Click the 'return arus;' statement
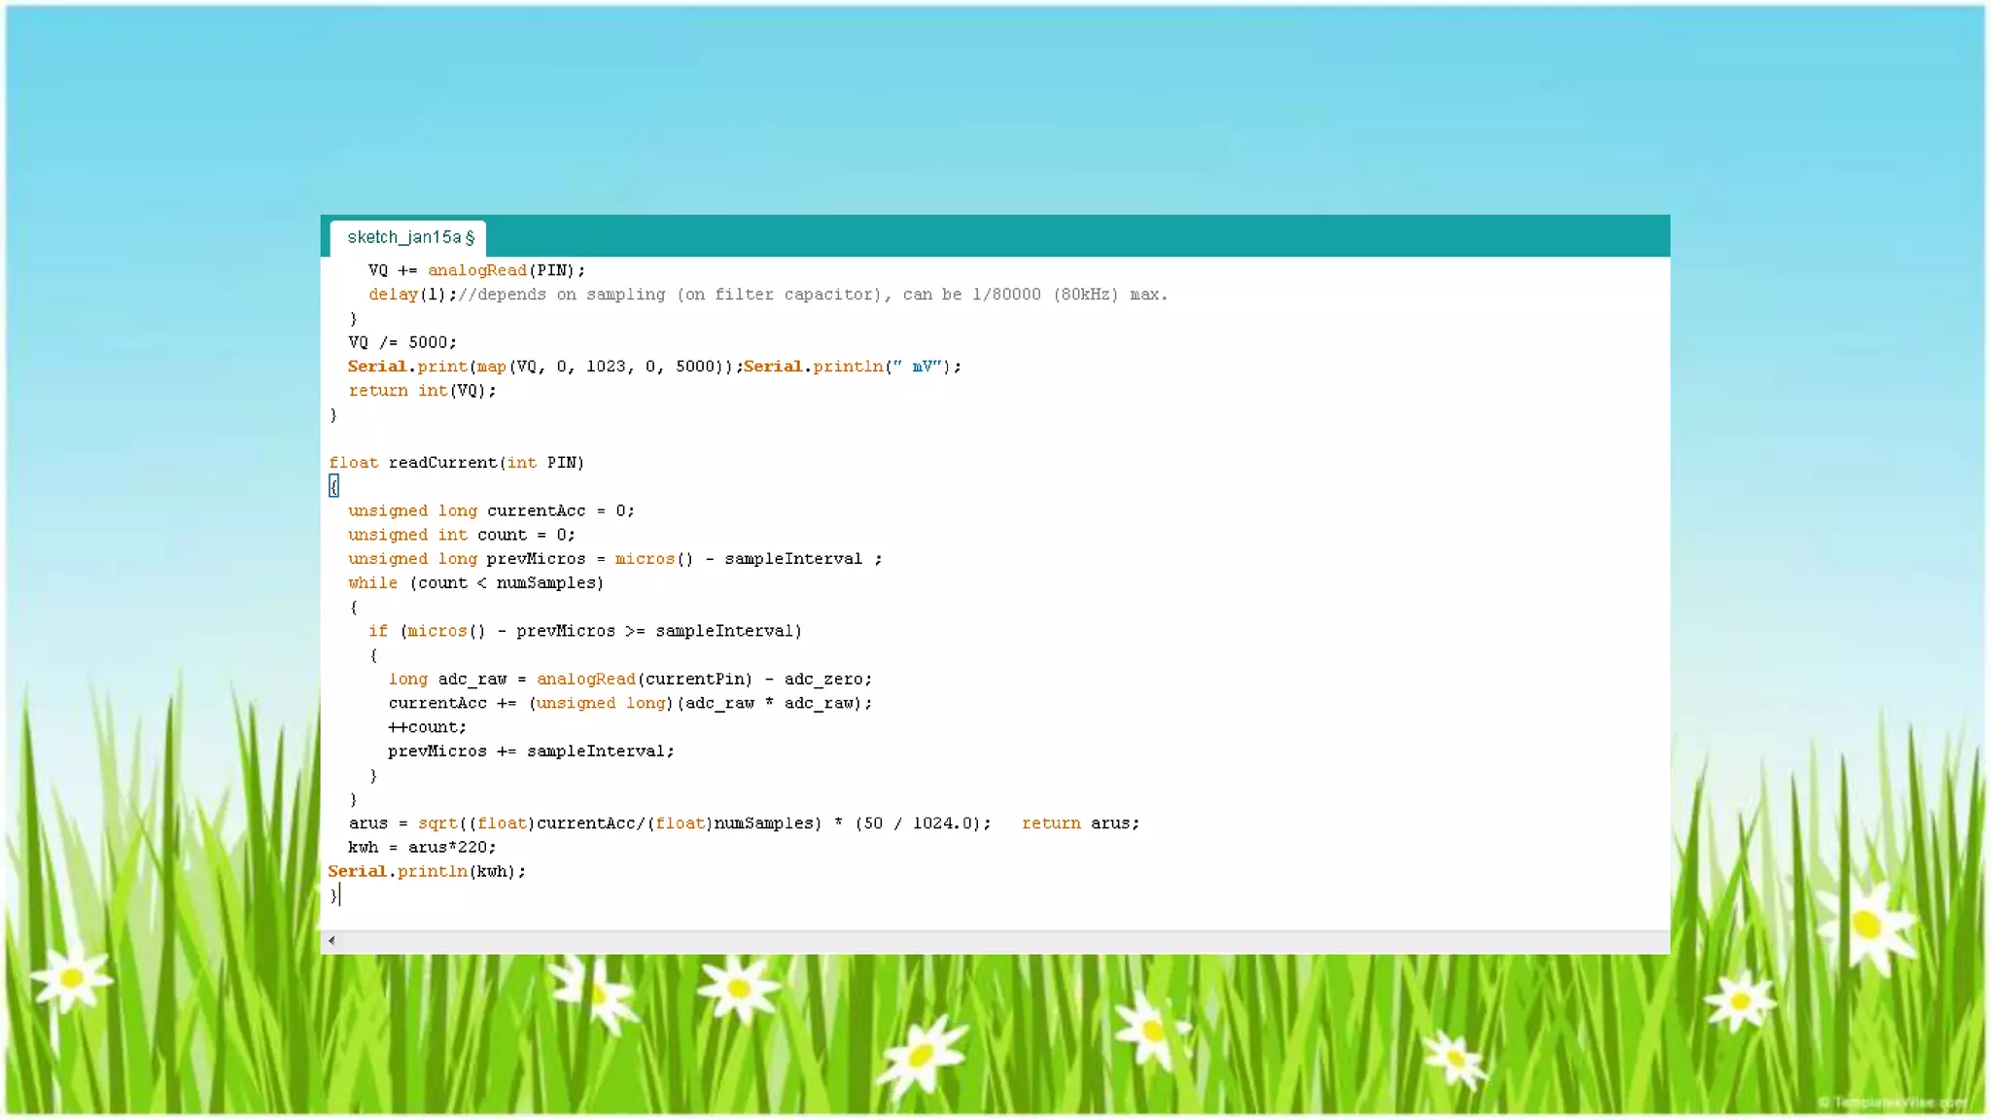This screenshot has height=1120, width=1991. click(x=1080, y=823)
